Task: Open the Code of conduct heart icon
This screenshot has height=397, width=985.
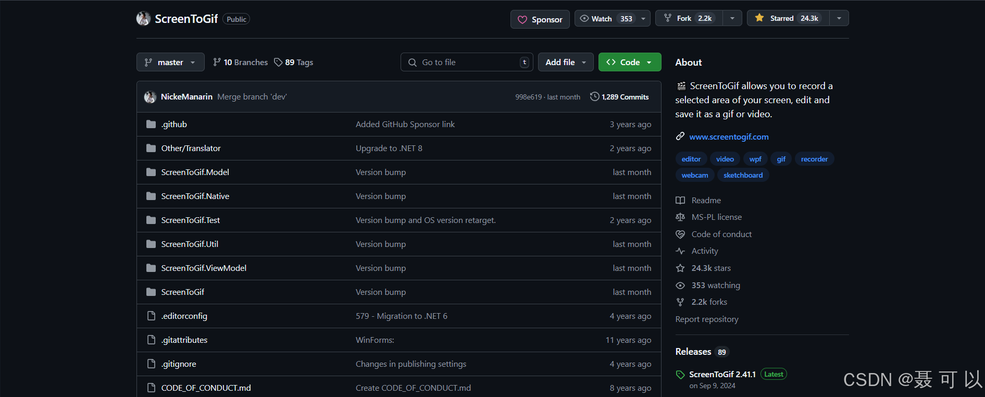Action: click(x=680, y=234)
